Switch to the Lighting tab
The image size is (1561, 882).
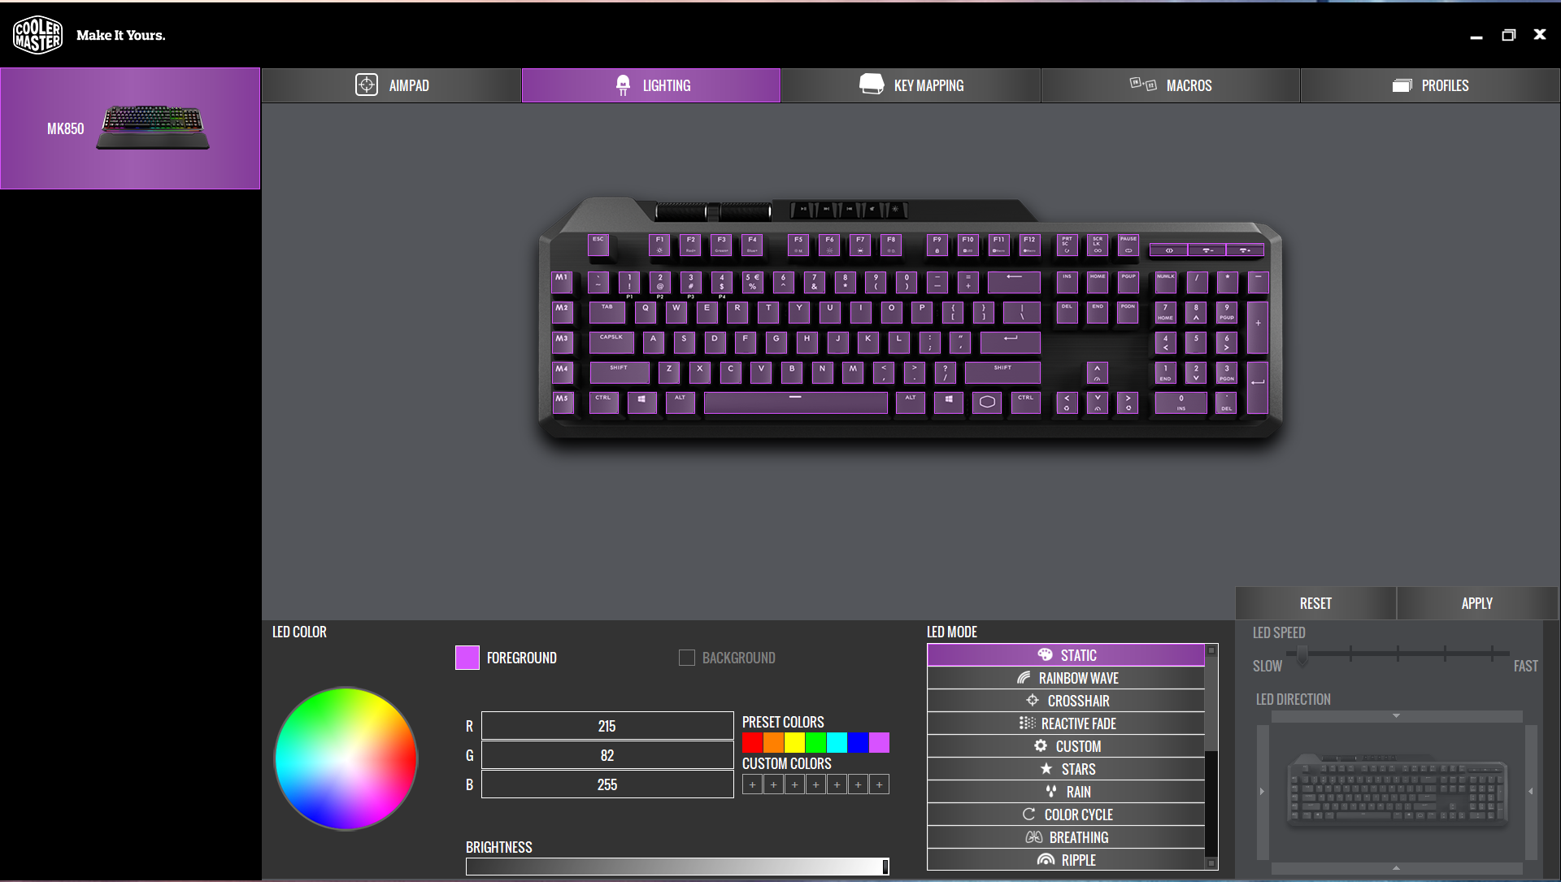[651, 85]
